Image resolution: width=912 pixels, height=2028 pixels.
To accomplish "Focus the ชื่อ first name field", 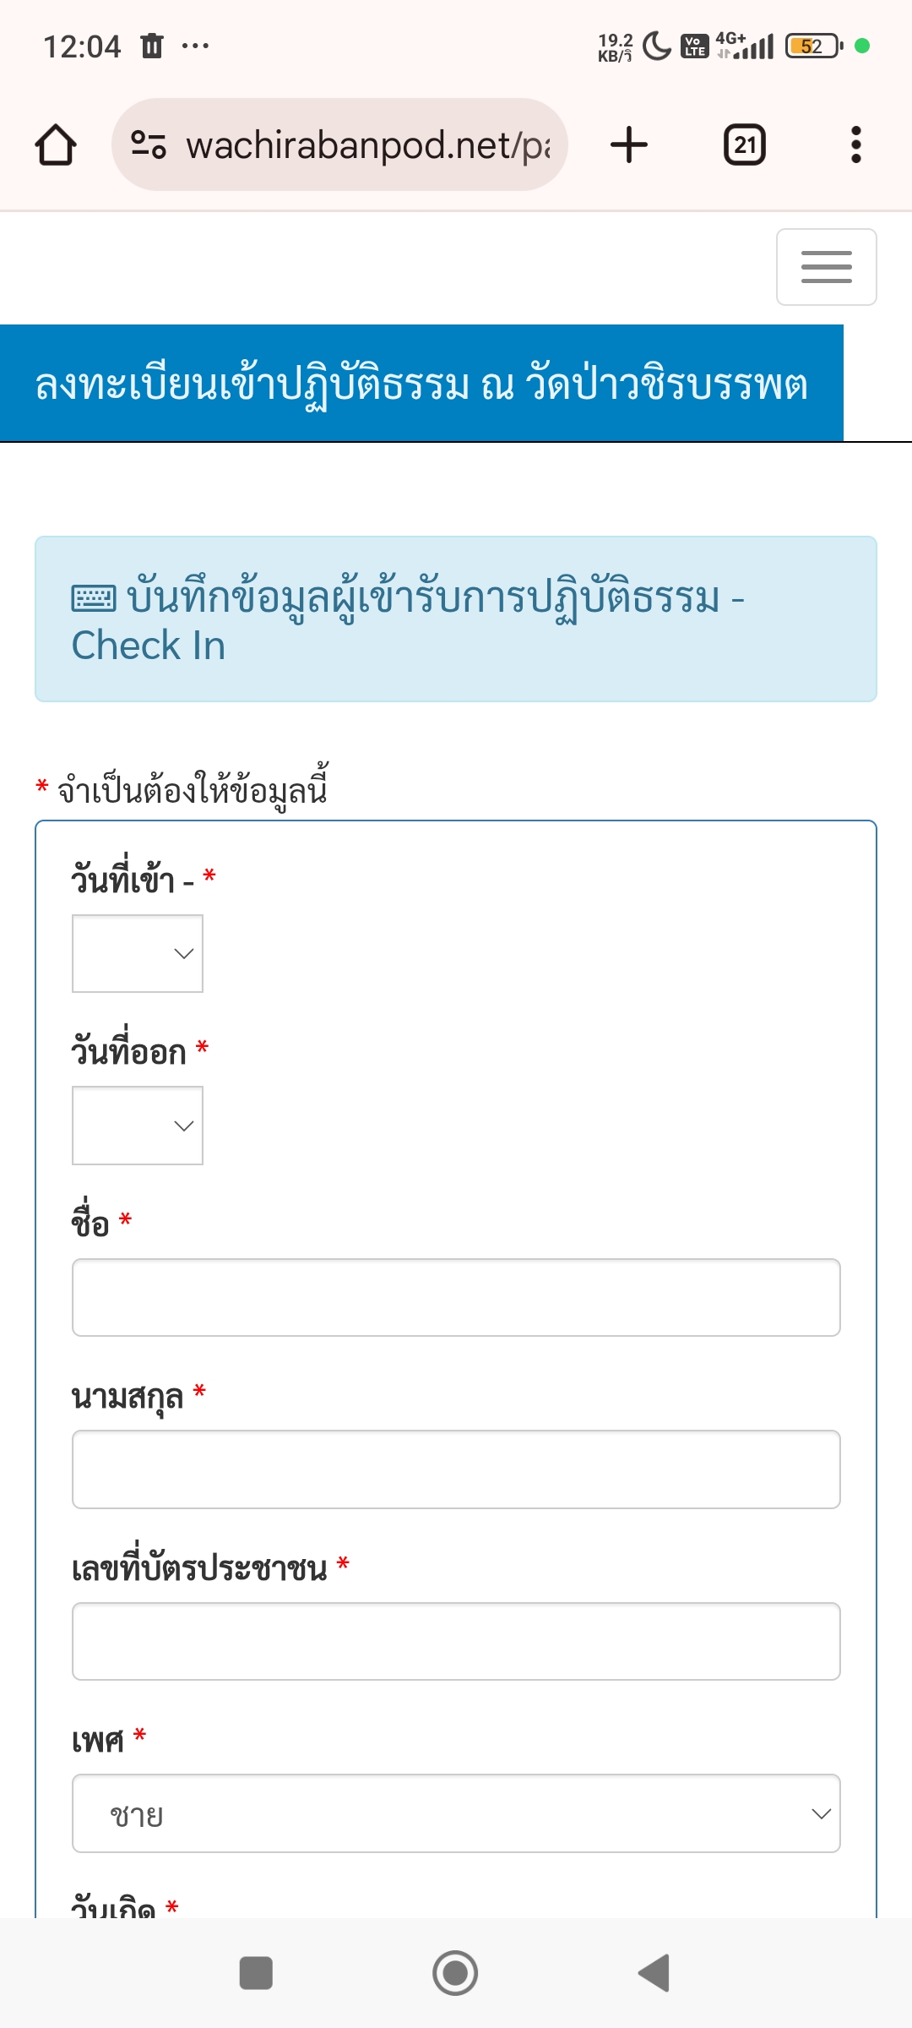I will tap(456, 1297).
